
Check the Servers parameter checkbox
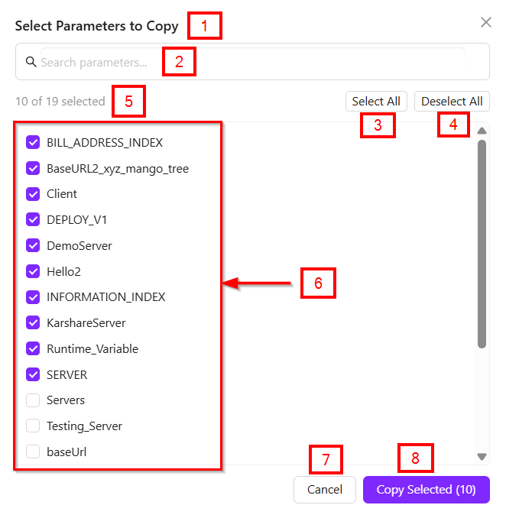(x=33, y=400)
